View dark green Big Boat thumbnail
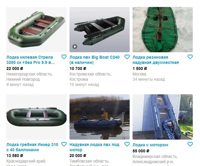Image resolution: width=200 pixels, height=166 pixels. (100, 30)
